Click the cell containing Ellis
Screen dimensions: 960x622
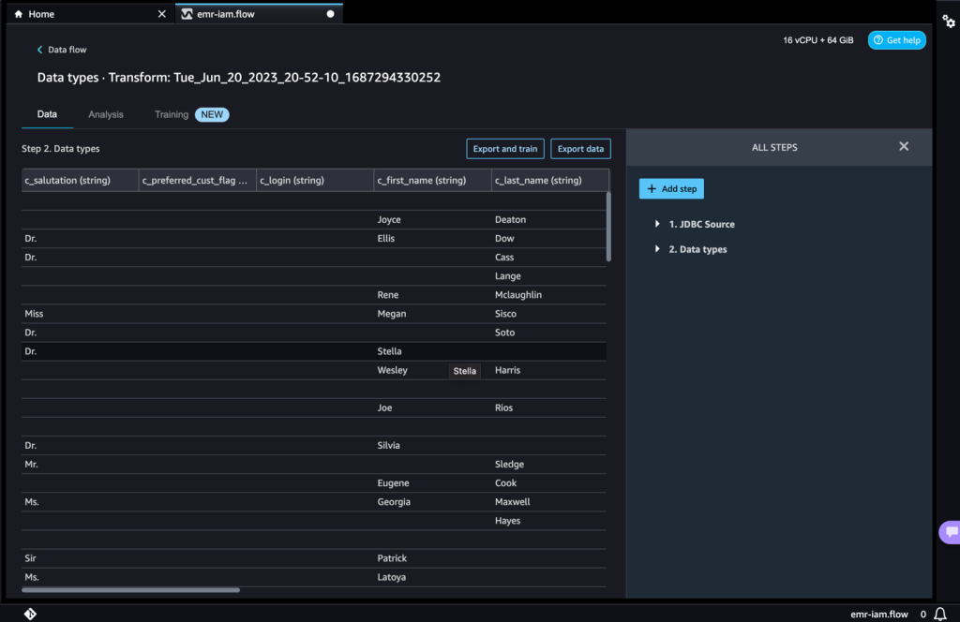[433, 239]
